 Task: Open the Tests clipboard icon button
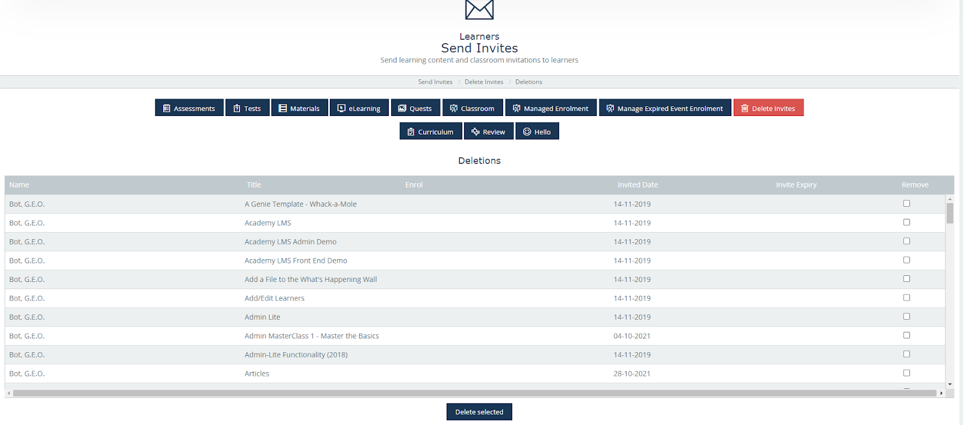point(237,108)
